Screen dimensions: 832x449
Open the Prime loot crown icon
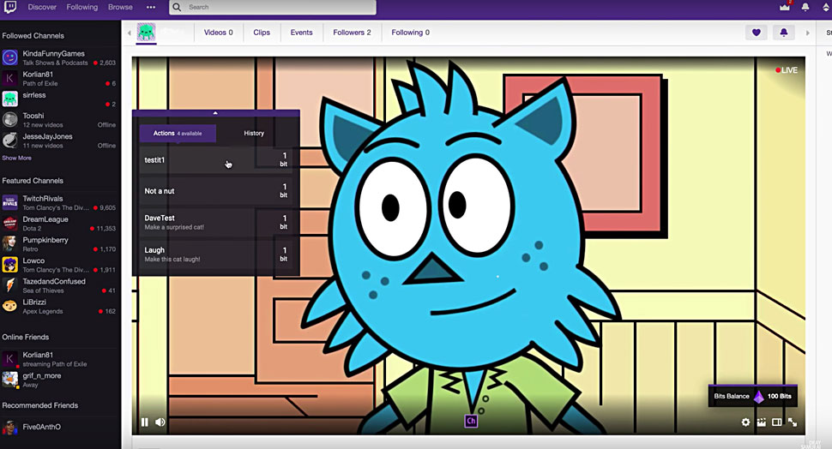pos(785,7)
